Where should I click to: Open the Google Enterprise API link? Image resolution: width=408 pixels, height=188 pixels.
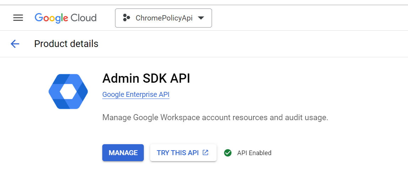tap(136, 94)
